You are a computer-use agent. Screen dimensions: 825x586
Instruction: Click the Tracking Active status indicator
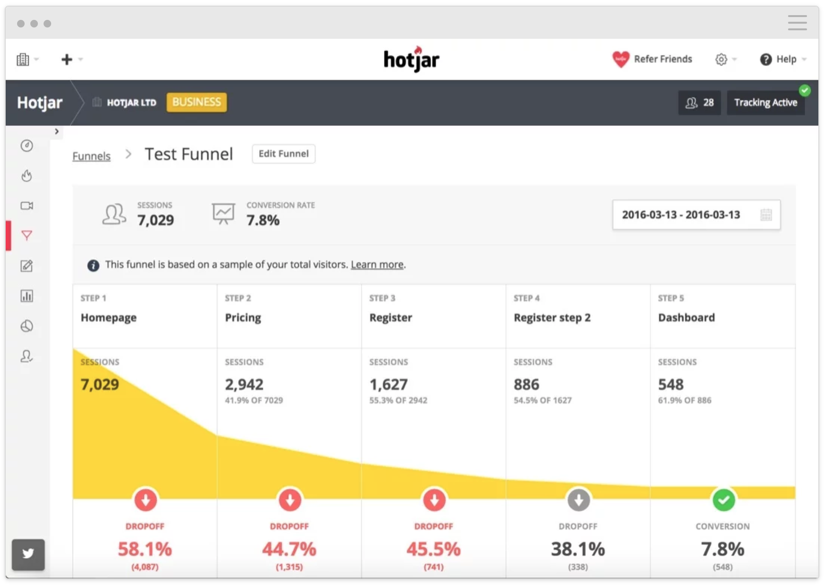[765, 102]
